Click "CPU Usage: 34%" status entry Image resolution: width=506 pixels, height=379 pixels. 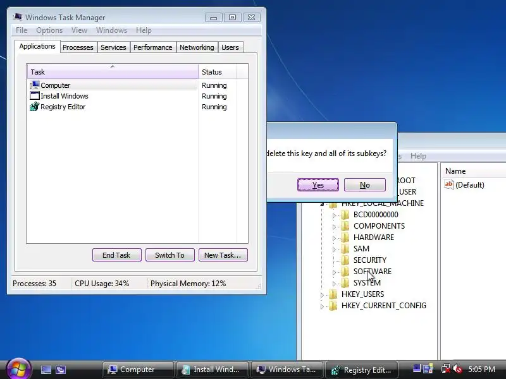102,284
